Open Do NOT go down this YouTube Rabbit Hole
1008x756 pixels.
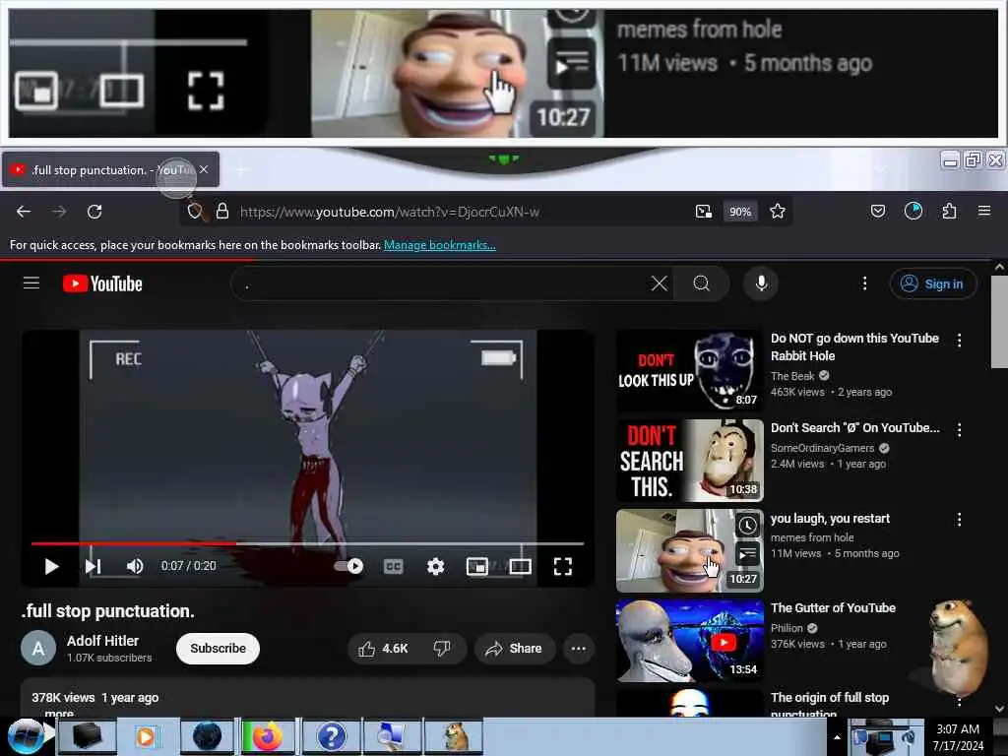click(854, 346)
